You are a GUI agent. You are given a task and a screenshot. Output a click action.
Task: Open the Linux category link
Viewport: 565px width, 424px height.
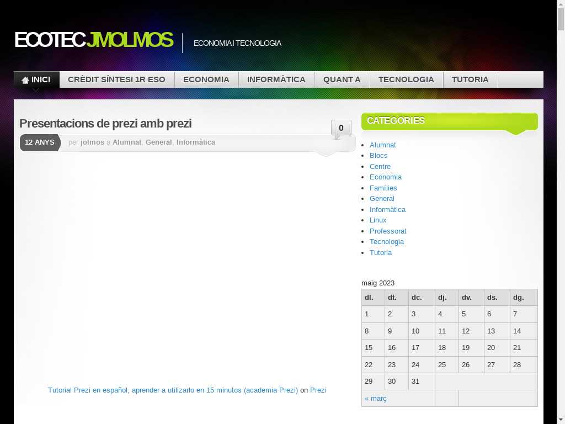(378, 220)
